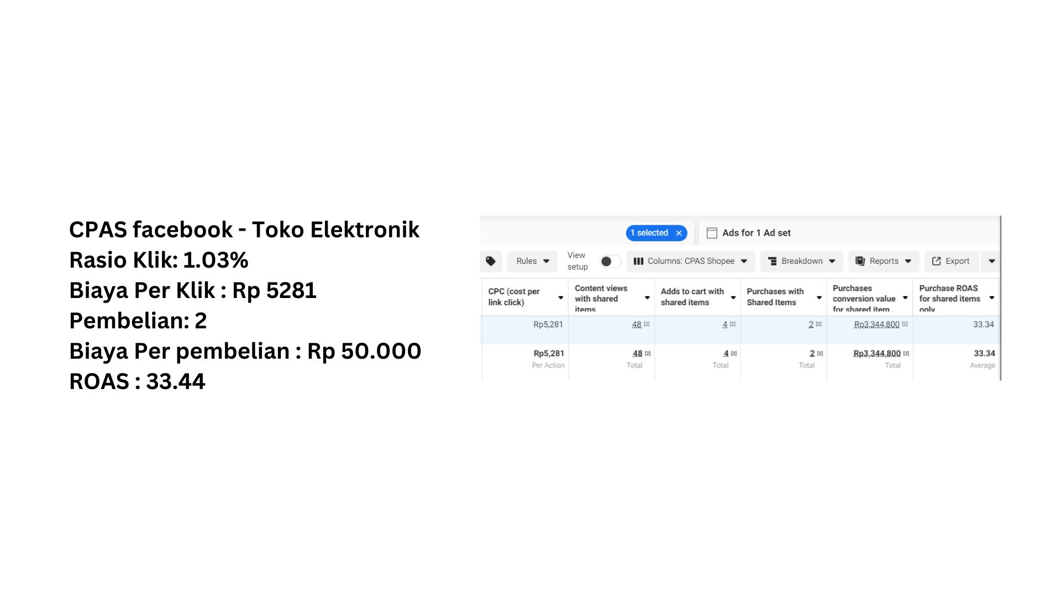
Task: Expand the Breakdown dropdown arrow
Action: coord(832,261)
